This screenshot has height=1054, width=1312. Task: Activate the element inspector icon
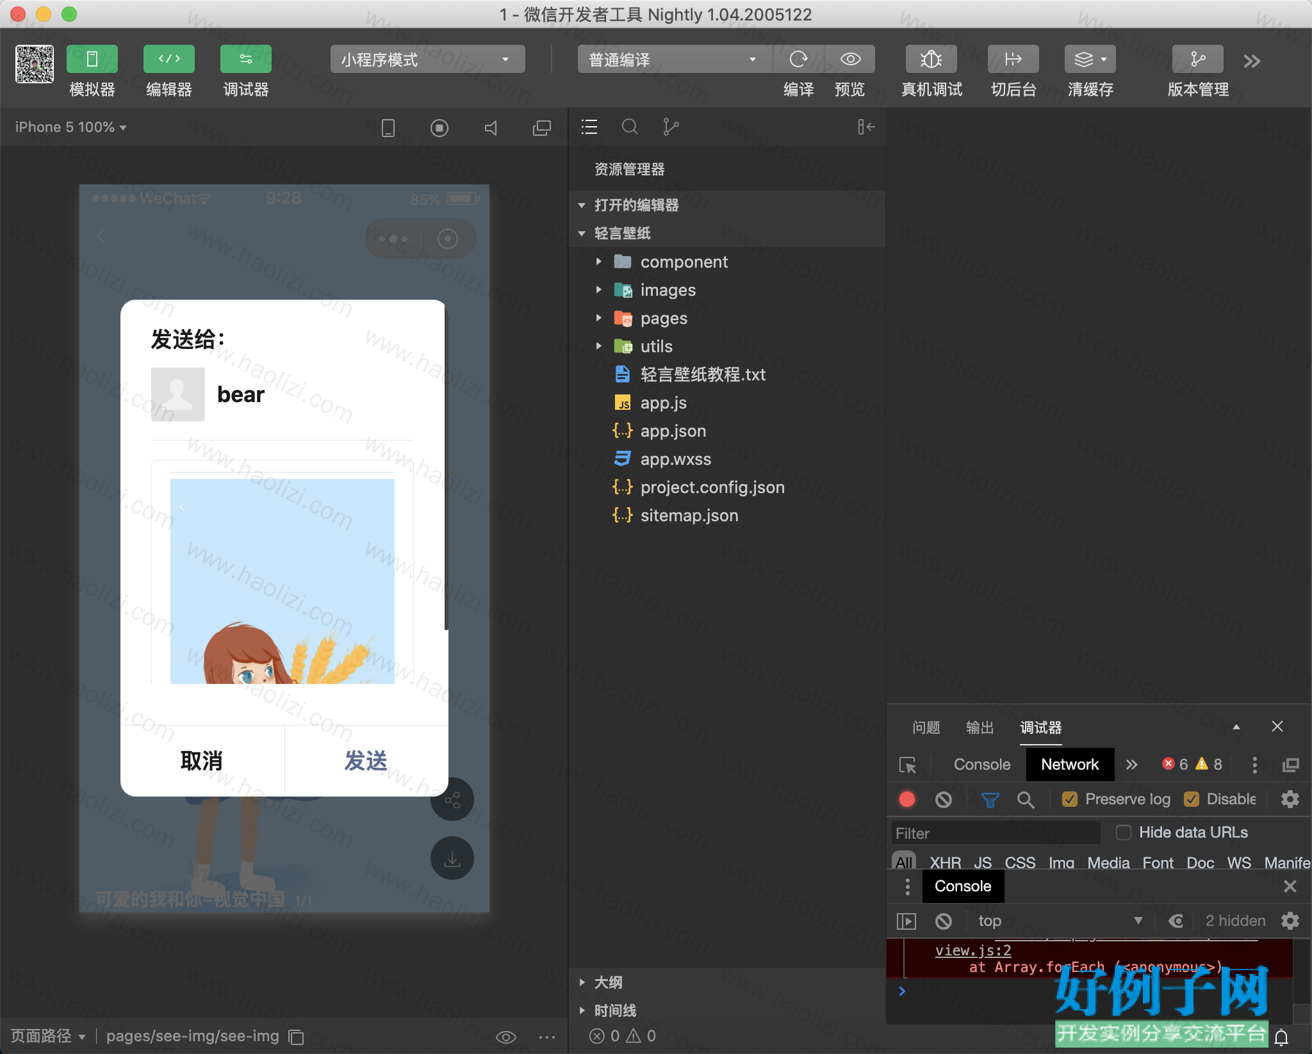[x=908, y=765]
